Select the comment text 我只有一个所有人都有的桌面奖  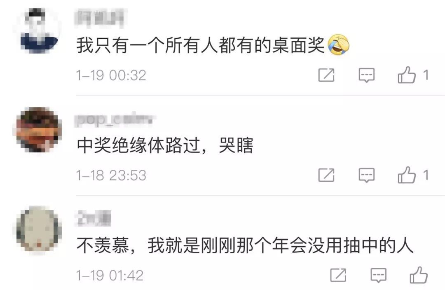(200, 45)
